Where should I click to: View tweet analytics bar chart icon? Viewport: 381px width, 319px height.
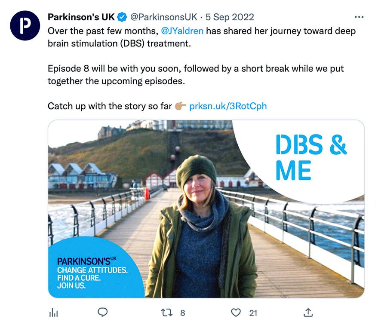coord(54,313)
